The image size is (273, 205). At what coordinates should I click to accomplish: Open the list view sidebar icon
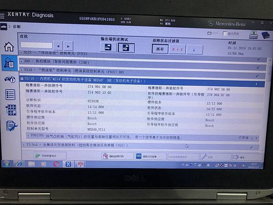pyautogui.click(x=10, y=94)
